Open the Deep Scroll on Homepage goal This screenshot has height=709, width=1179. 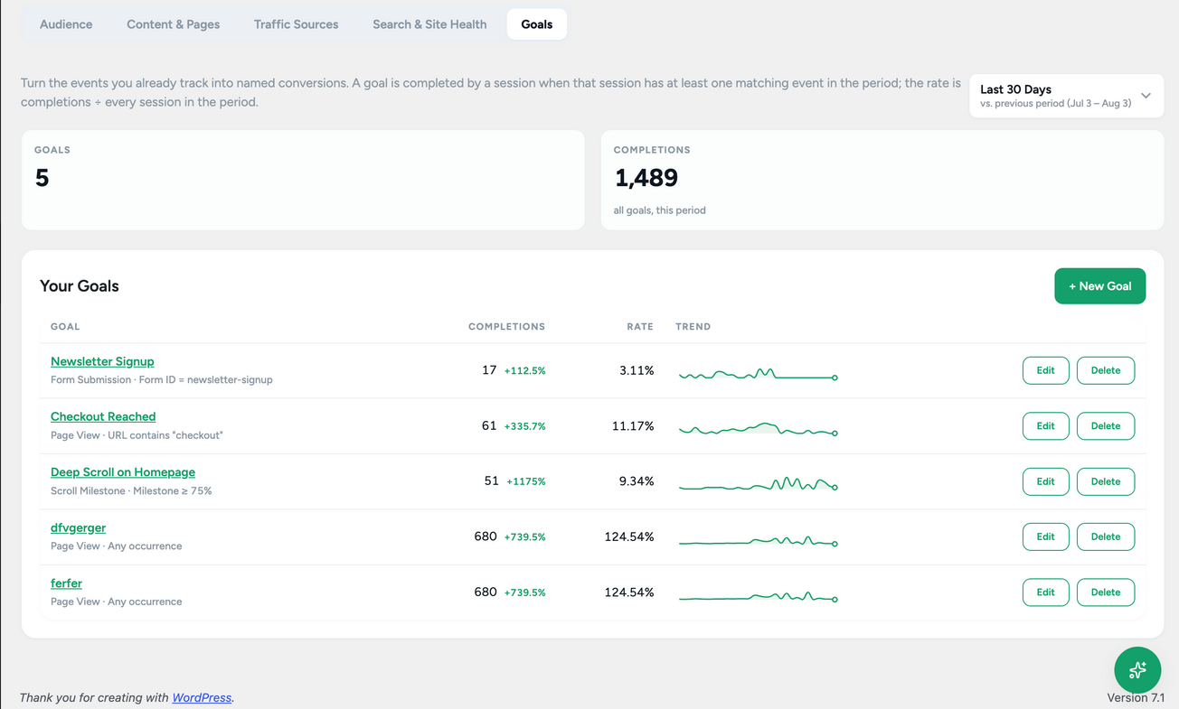click(123, 472)
